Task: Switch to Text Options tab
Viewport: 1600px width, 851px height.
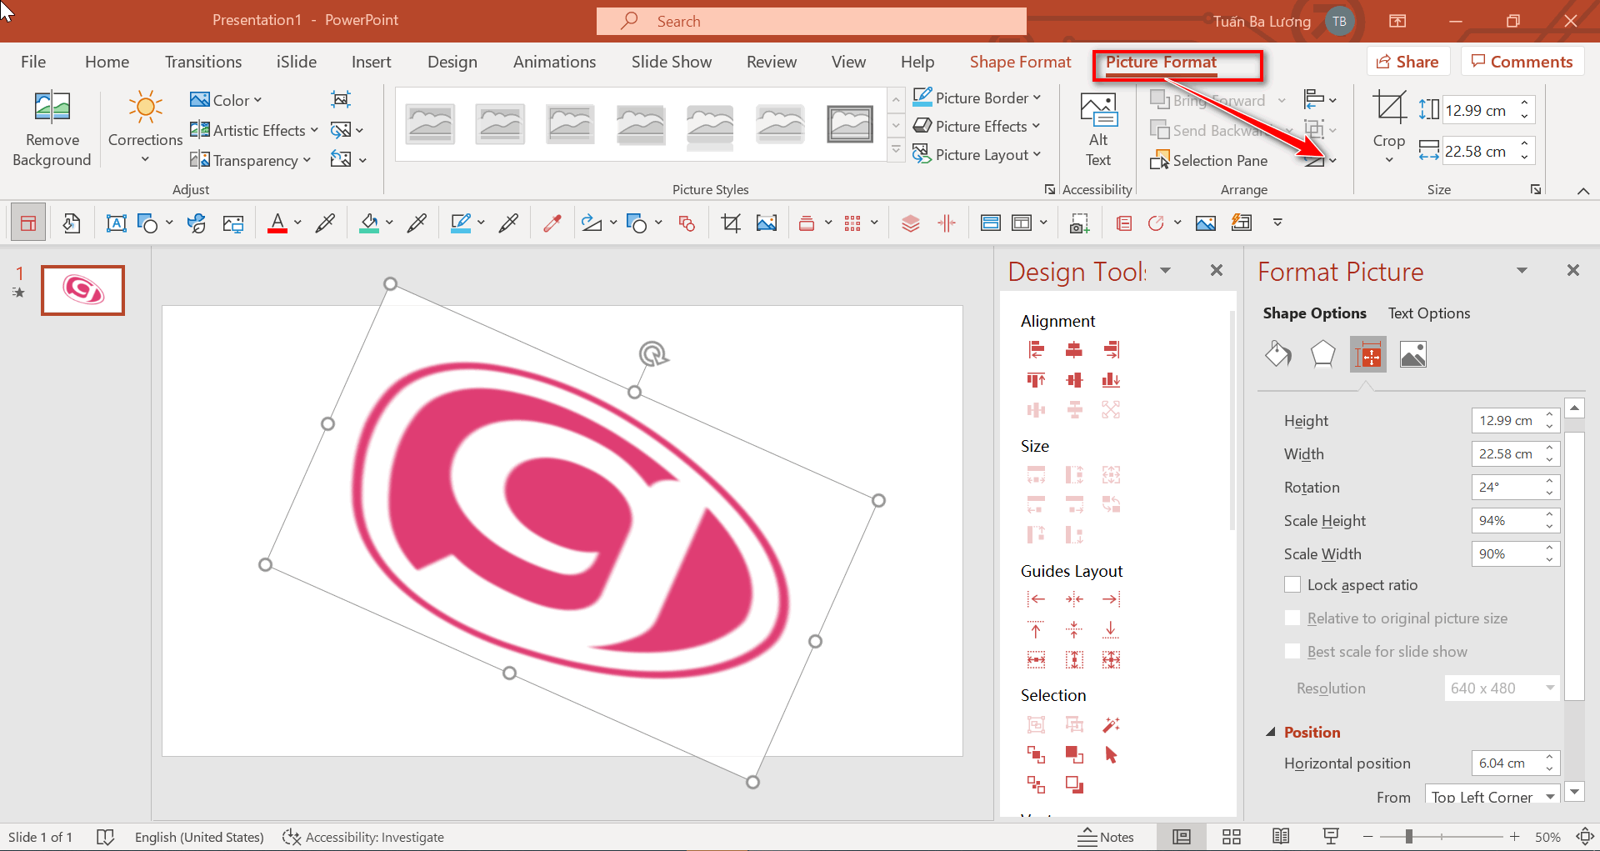Action: pos(1428,313)
